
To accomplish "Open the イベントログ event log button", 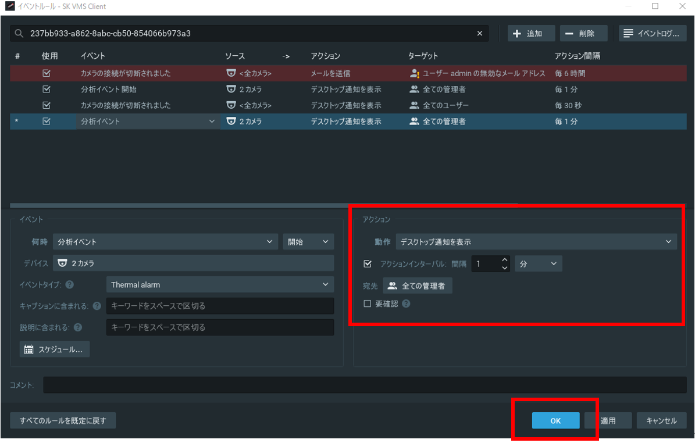I will 653,33.
